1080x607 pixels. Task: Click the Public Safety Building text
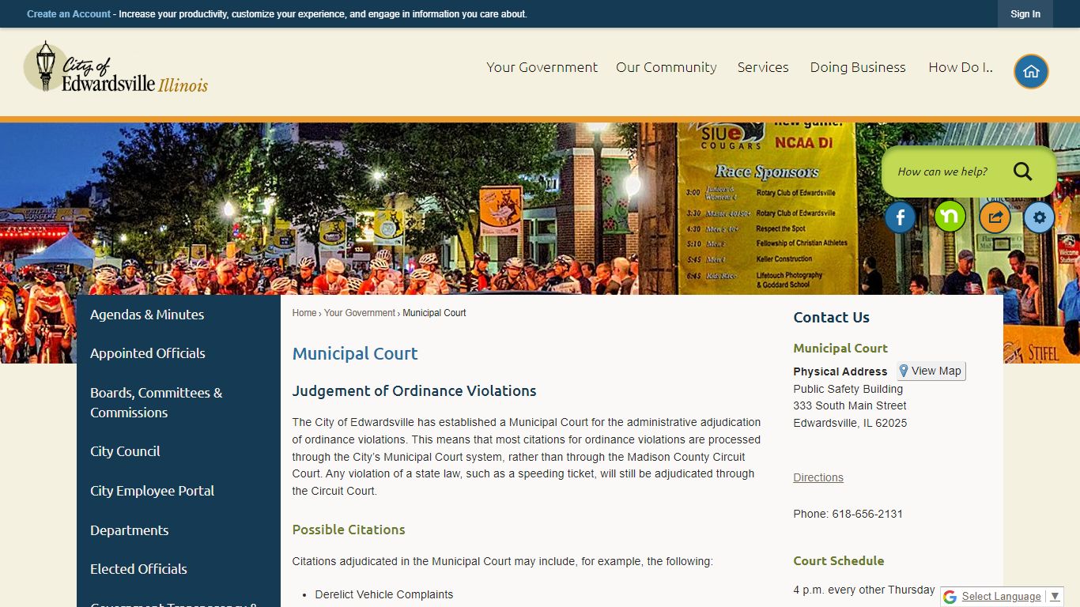pyautogui.click(x=848, y=389)
